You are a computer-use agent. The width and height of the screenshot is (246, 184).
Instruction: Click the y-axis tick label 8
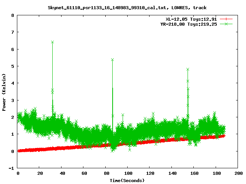coord(13,16)
